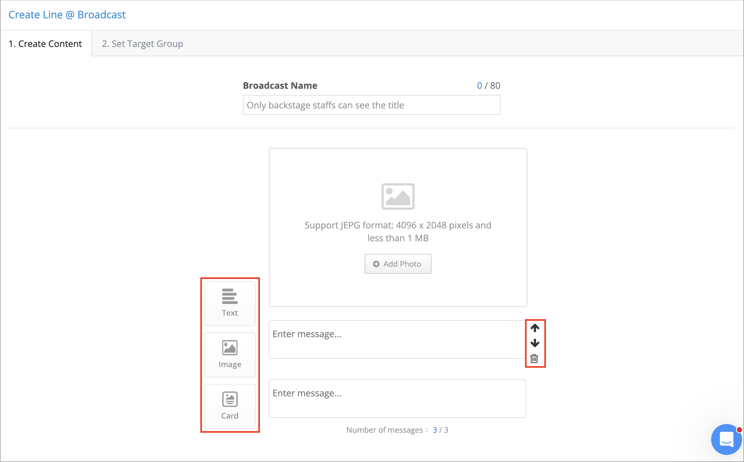Click the '0 / 80' character counter
The width and height of the screenshot is (744, 462).
coord(489,85)
